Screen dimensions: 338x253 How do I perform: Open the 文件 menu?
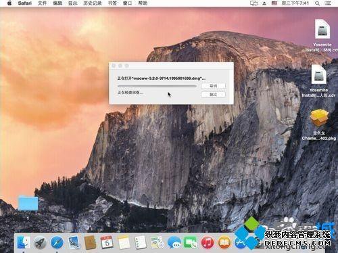tap(42, 3)
